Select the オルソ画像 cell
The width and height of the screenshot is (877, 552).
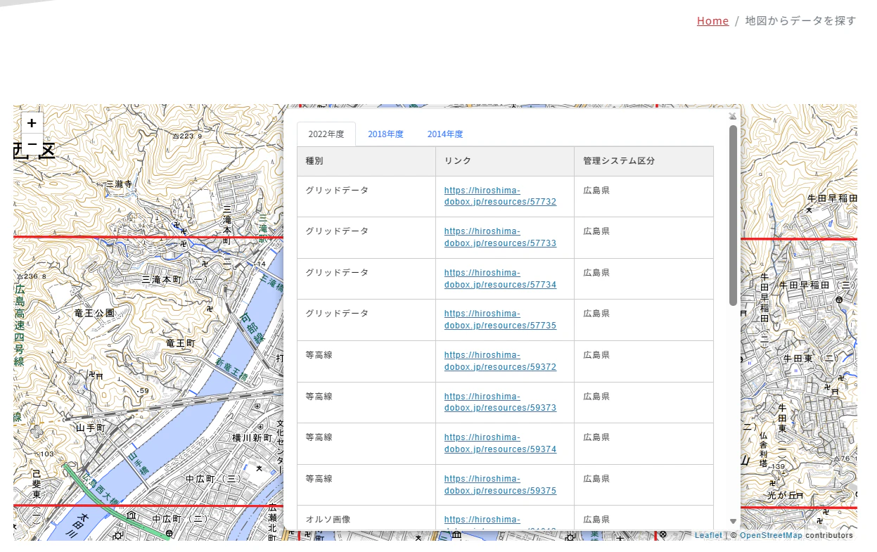point(366,519)
